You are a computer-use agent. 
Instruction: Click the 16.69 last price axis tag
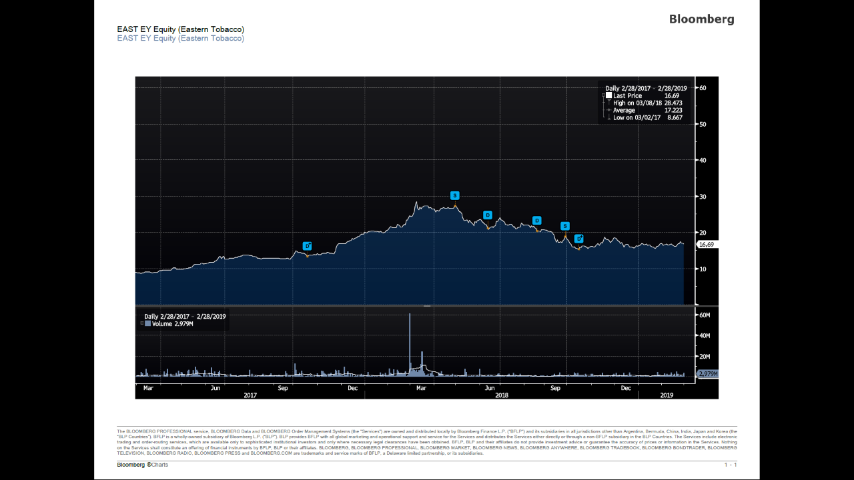pos(706,245)
